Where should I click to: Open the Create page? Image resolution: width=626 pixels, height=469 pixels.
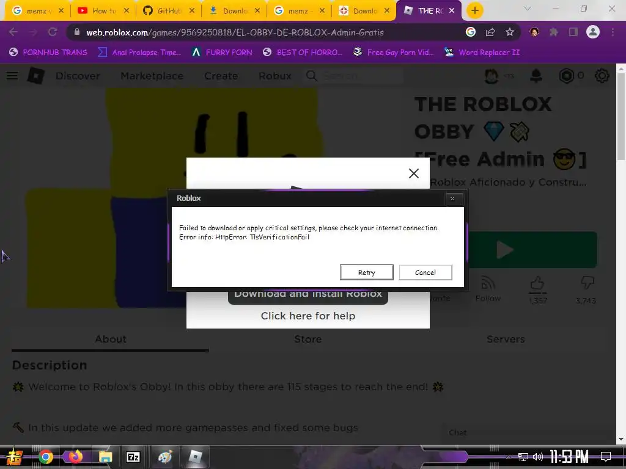click(x=221, y=76)
